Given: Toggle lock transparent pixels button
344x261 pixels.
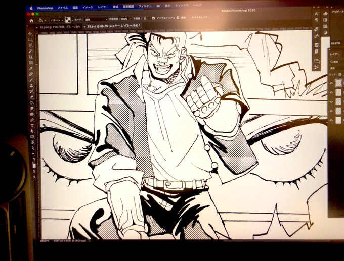Looking at the screenshot, I should 340,74.
